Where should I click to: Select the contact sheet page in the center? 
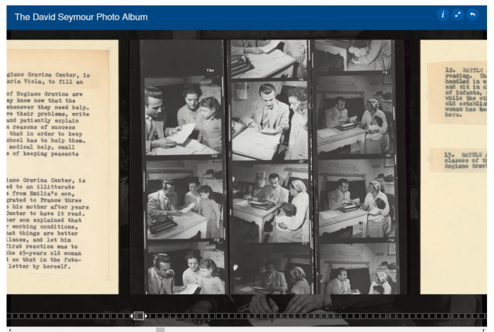point(269,167)
